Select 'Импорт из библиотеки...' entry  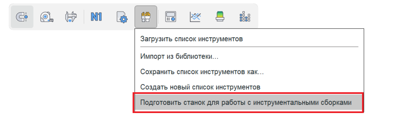[249, 56]
